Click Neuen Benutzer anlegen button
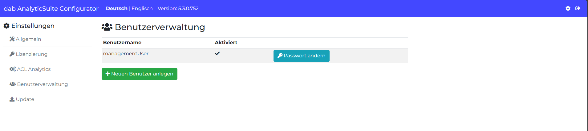 [139, 74]
